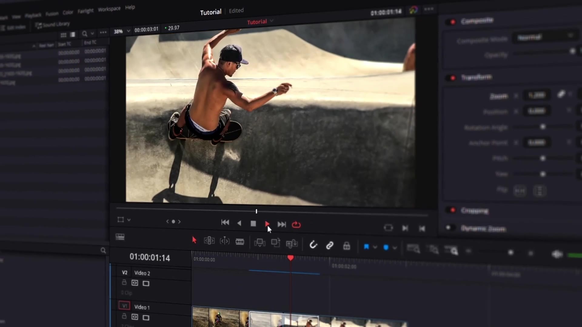Click Flip horizontal button in Transform
The height and width of the screenshot is (327, 582).
(520, 191)
